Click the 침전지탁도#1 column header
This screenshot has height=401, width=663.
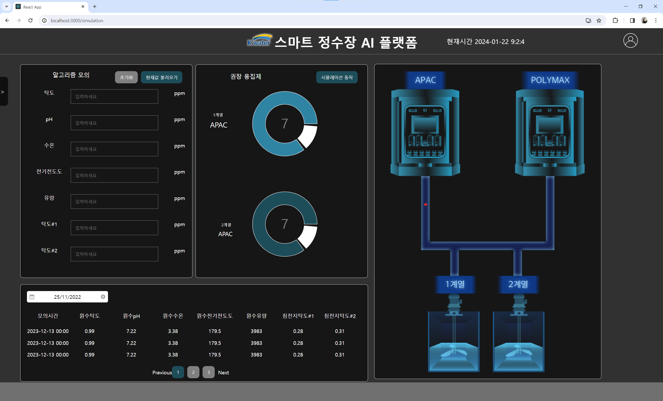coord(298,316)
